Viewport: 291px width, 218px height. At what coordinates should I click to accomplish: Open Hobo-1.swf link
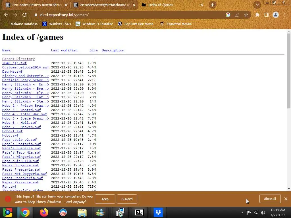click(12, 131)
